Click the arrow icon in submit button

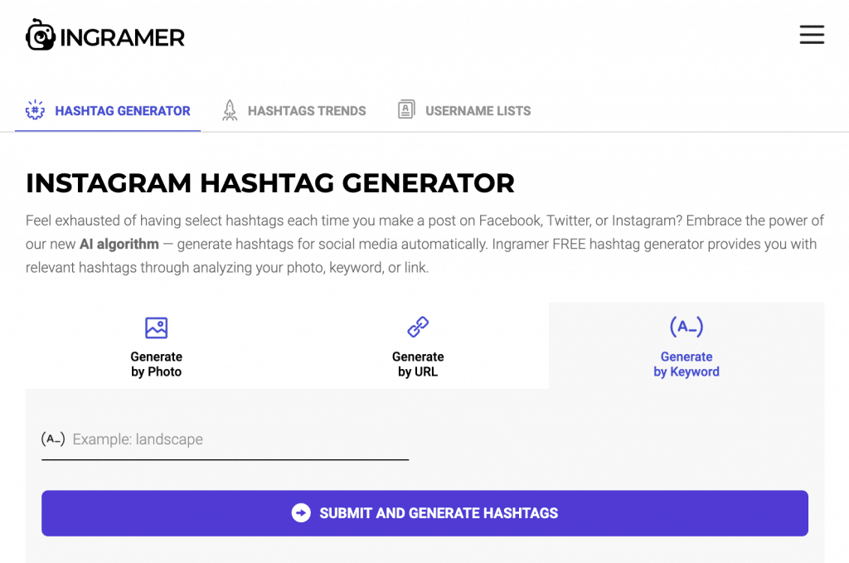click(x=301, y=512)
